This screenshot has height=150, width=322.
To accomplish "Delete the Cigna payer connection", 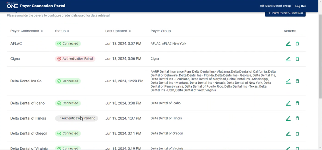I will (297, 59).
